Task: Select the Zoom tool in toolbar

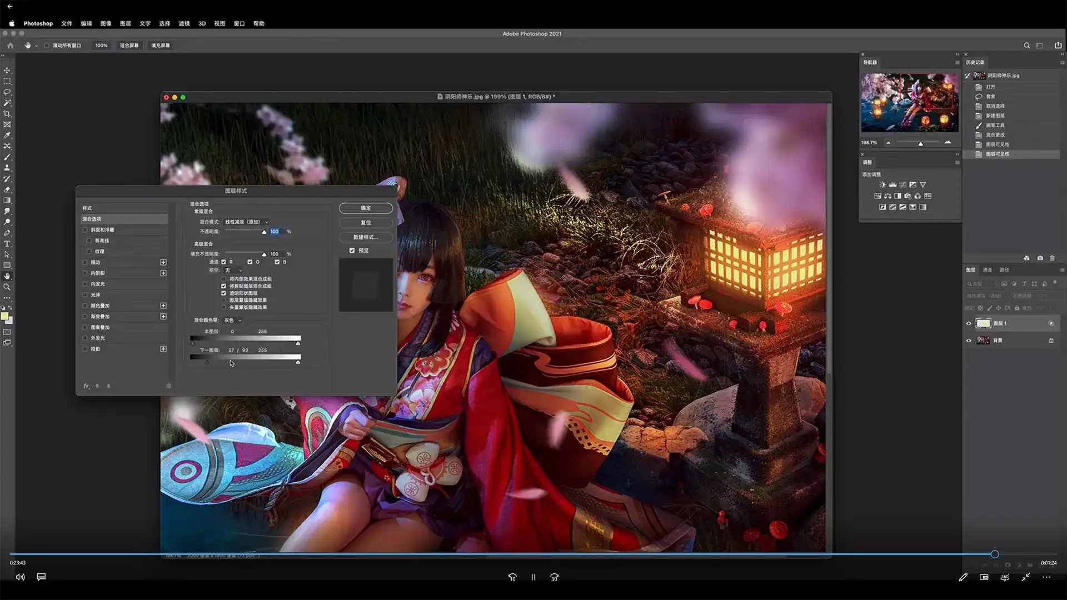Action: click(x=7, y=287)
